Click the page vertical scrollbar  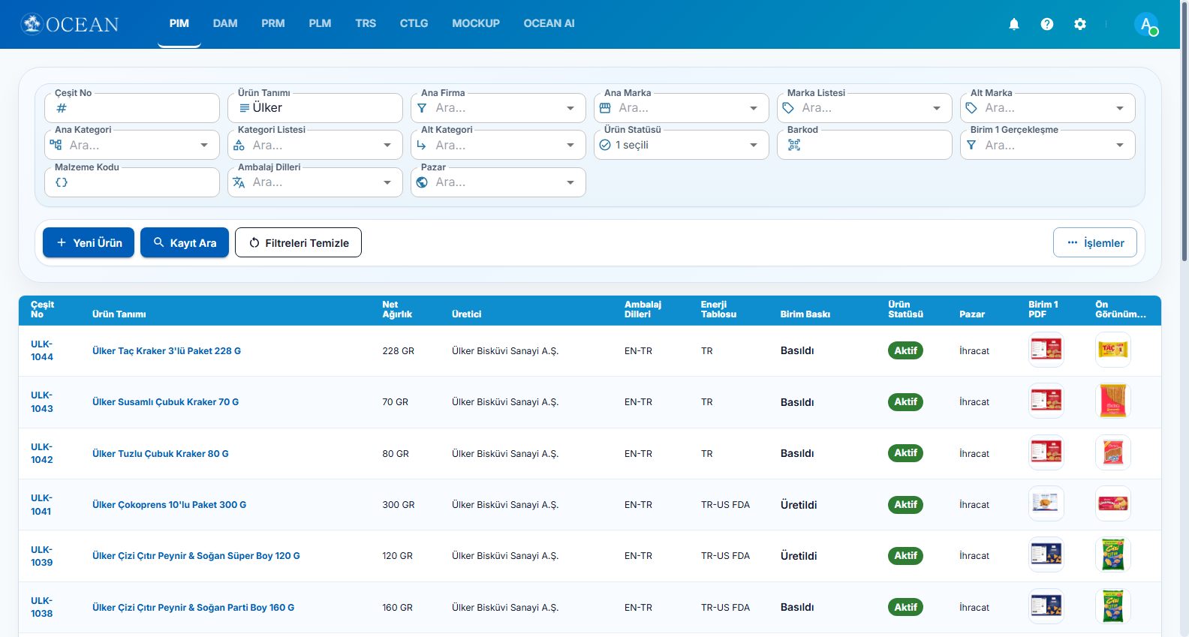pyautogui.click(x=1184, y=131)
